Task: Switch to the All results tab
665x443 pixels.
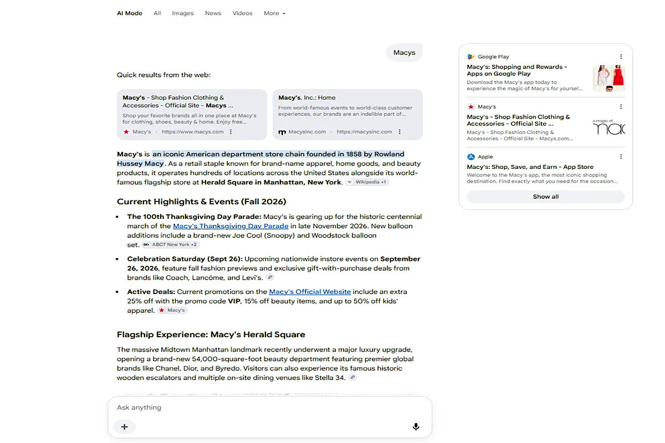Action: (x=157, y=13)
